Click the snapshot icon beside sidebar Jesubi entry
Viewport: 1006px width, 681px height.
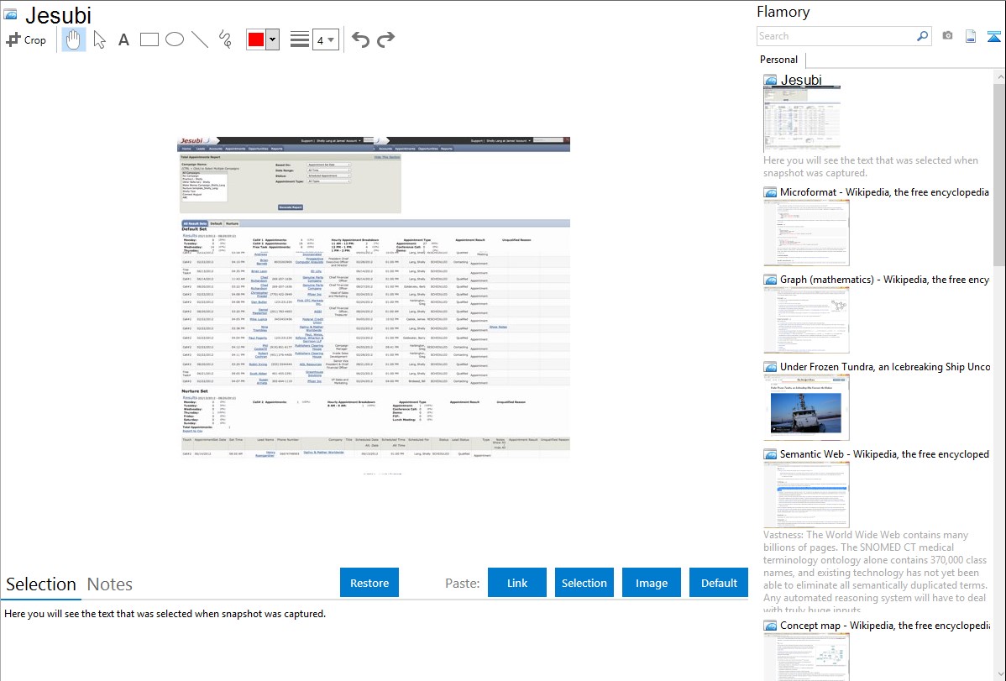pyautogui.click(x=771, y=81)
